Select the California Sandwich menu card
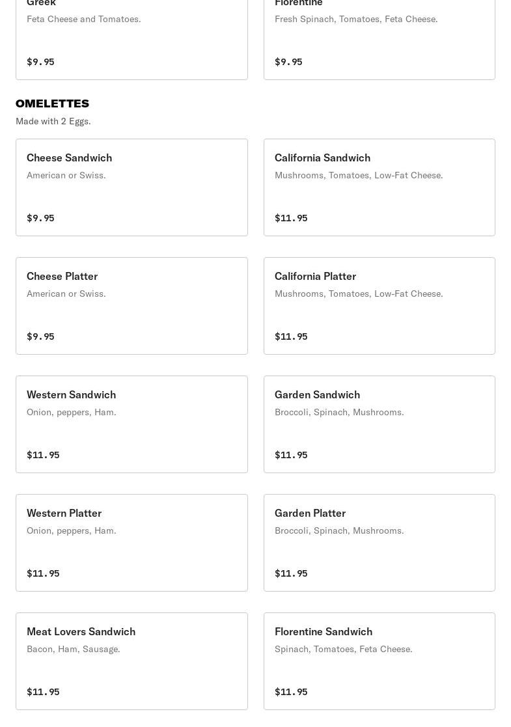 (379, 187)
